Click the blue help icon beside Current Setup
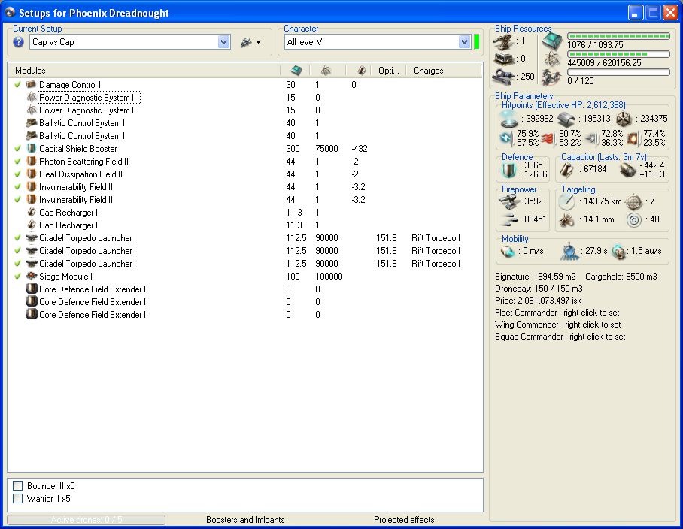This screenshot has width=683, height=529. tap(19, 42)
